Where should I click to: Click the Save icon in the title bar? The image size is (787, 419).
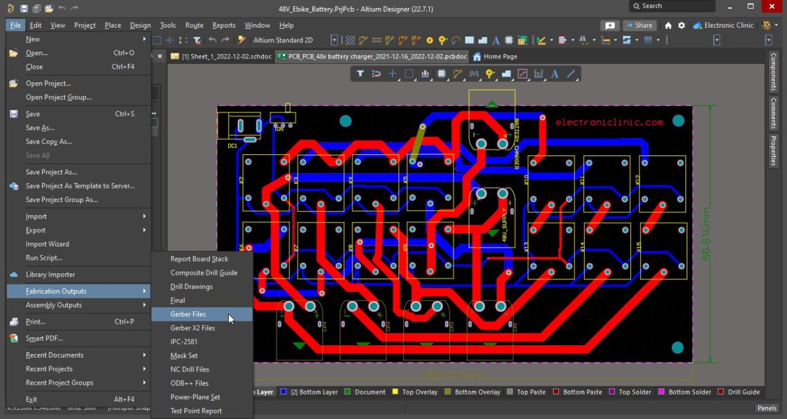coord(24,8)
